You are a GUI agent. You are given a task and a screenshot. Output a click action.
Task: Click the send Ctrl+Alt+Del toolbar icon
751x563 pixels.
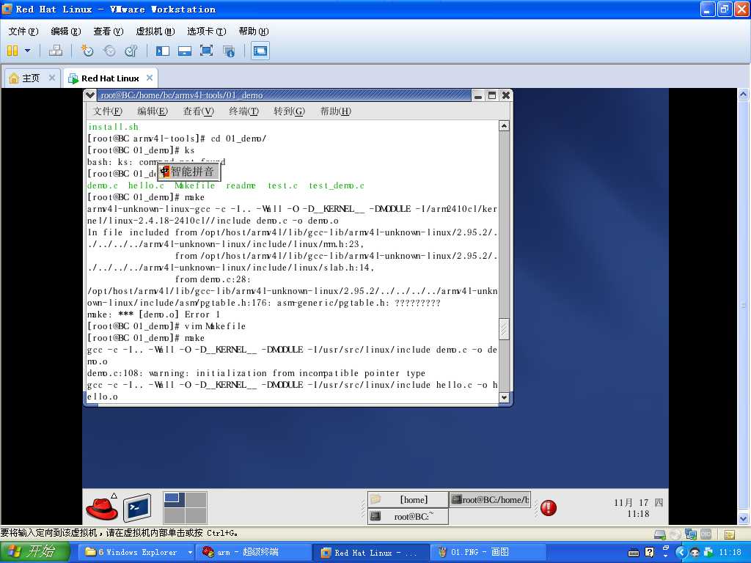click(x=56, y=51)
